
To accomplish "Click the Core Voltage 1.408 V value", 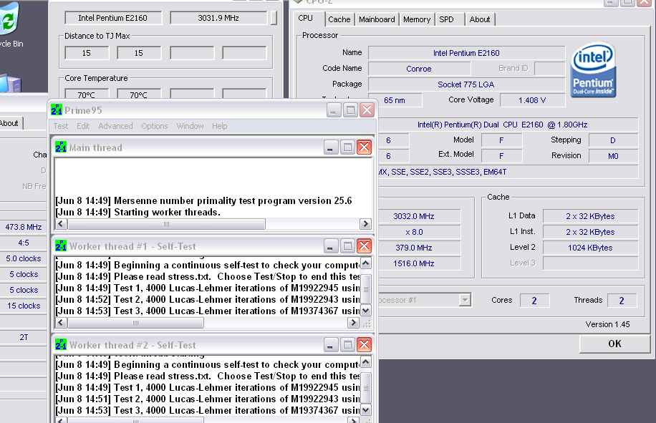I will point(532,100).
